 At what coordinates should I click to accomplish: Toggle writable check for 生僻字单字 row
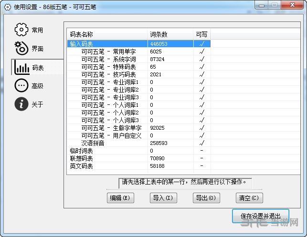pos(202,128)
